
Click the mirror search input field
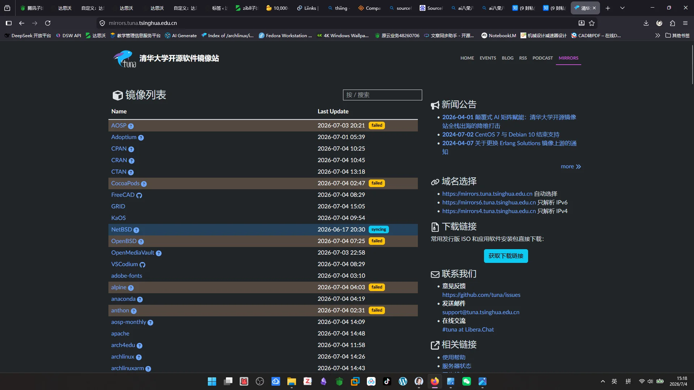tap(382, 95)
